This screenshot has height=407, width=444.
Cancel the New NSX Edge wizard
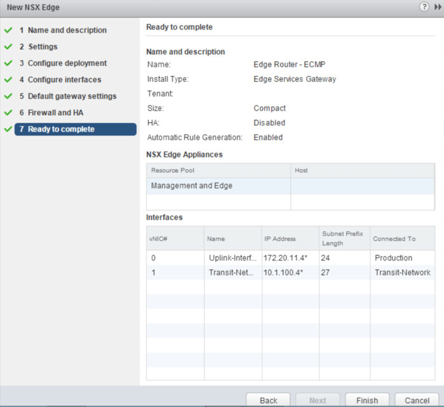coord(417,400)
